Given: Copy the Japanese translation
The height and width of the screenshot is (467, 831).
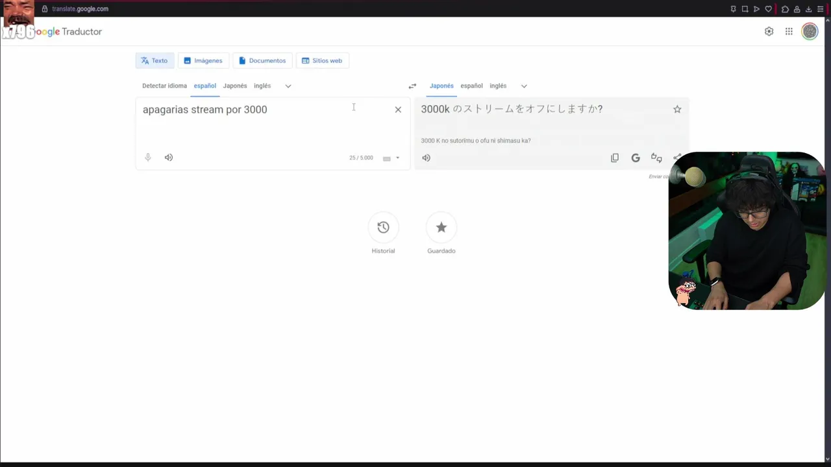Looking at the screenshot, I should pos(615,158).
